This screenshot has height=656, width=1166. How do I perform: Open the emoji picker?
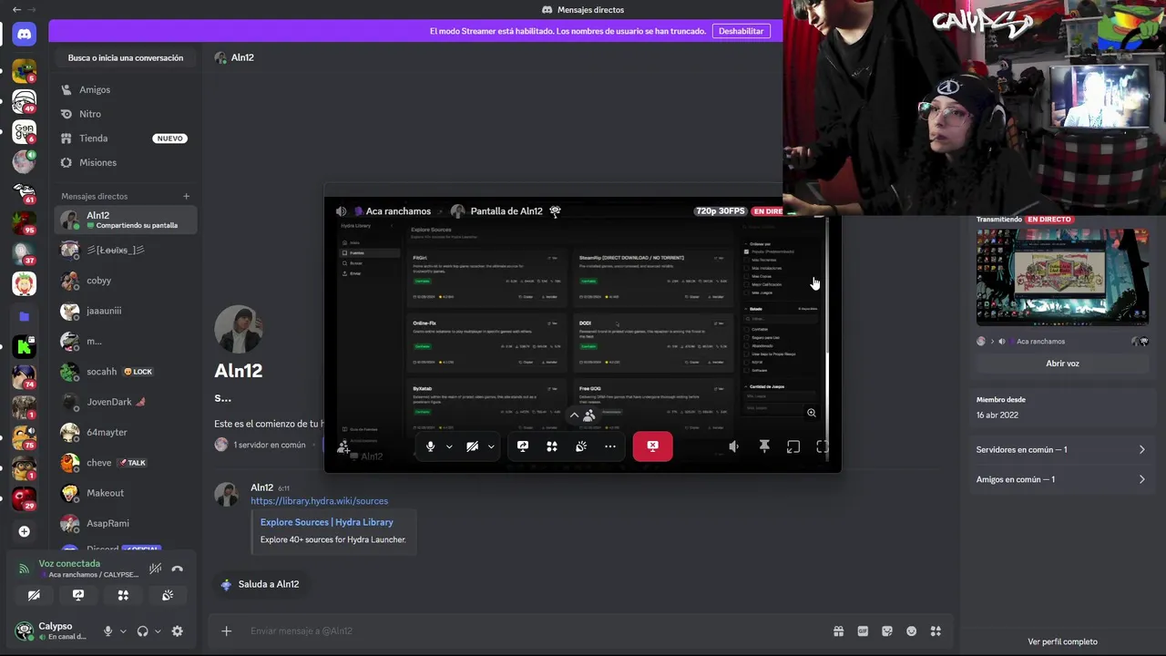pyautogui.click(x=912, y=630)
